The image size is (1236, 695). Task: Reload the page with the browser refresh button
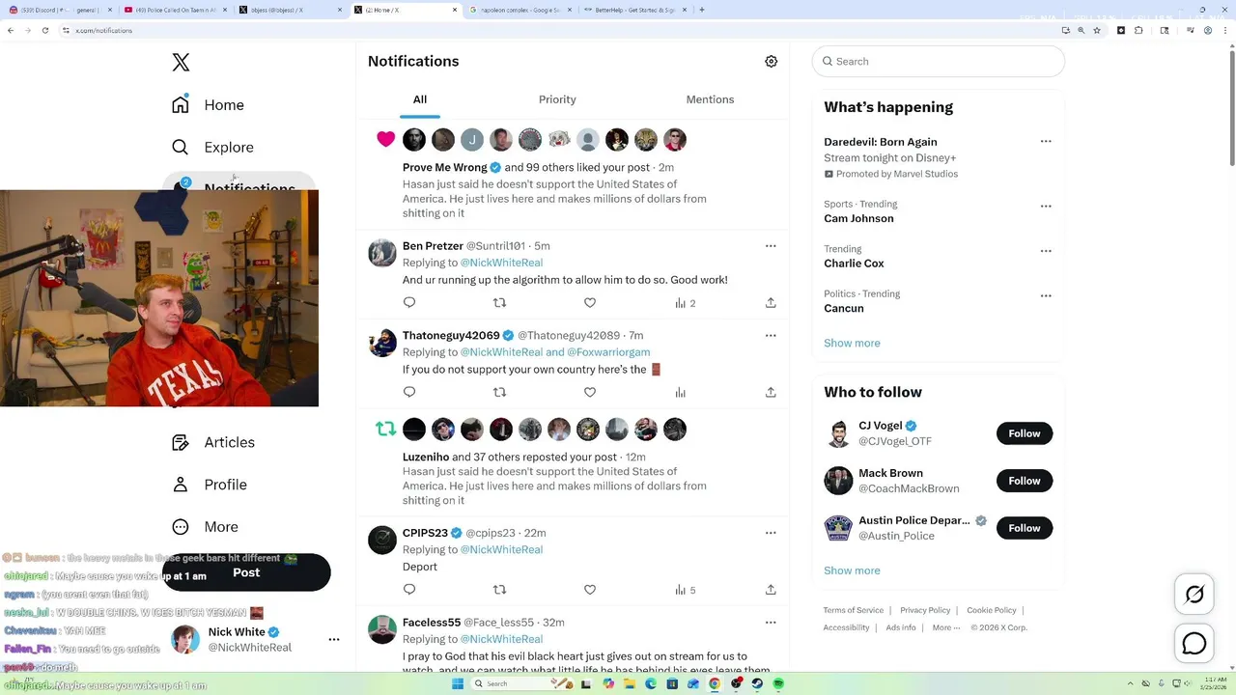(x=45, y=31)
